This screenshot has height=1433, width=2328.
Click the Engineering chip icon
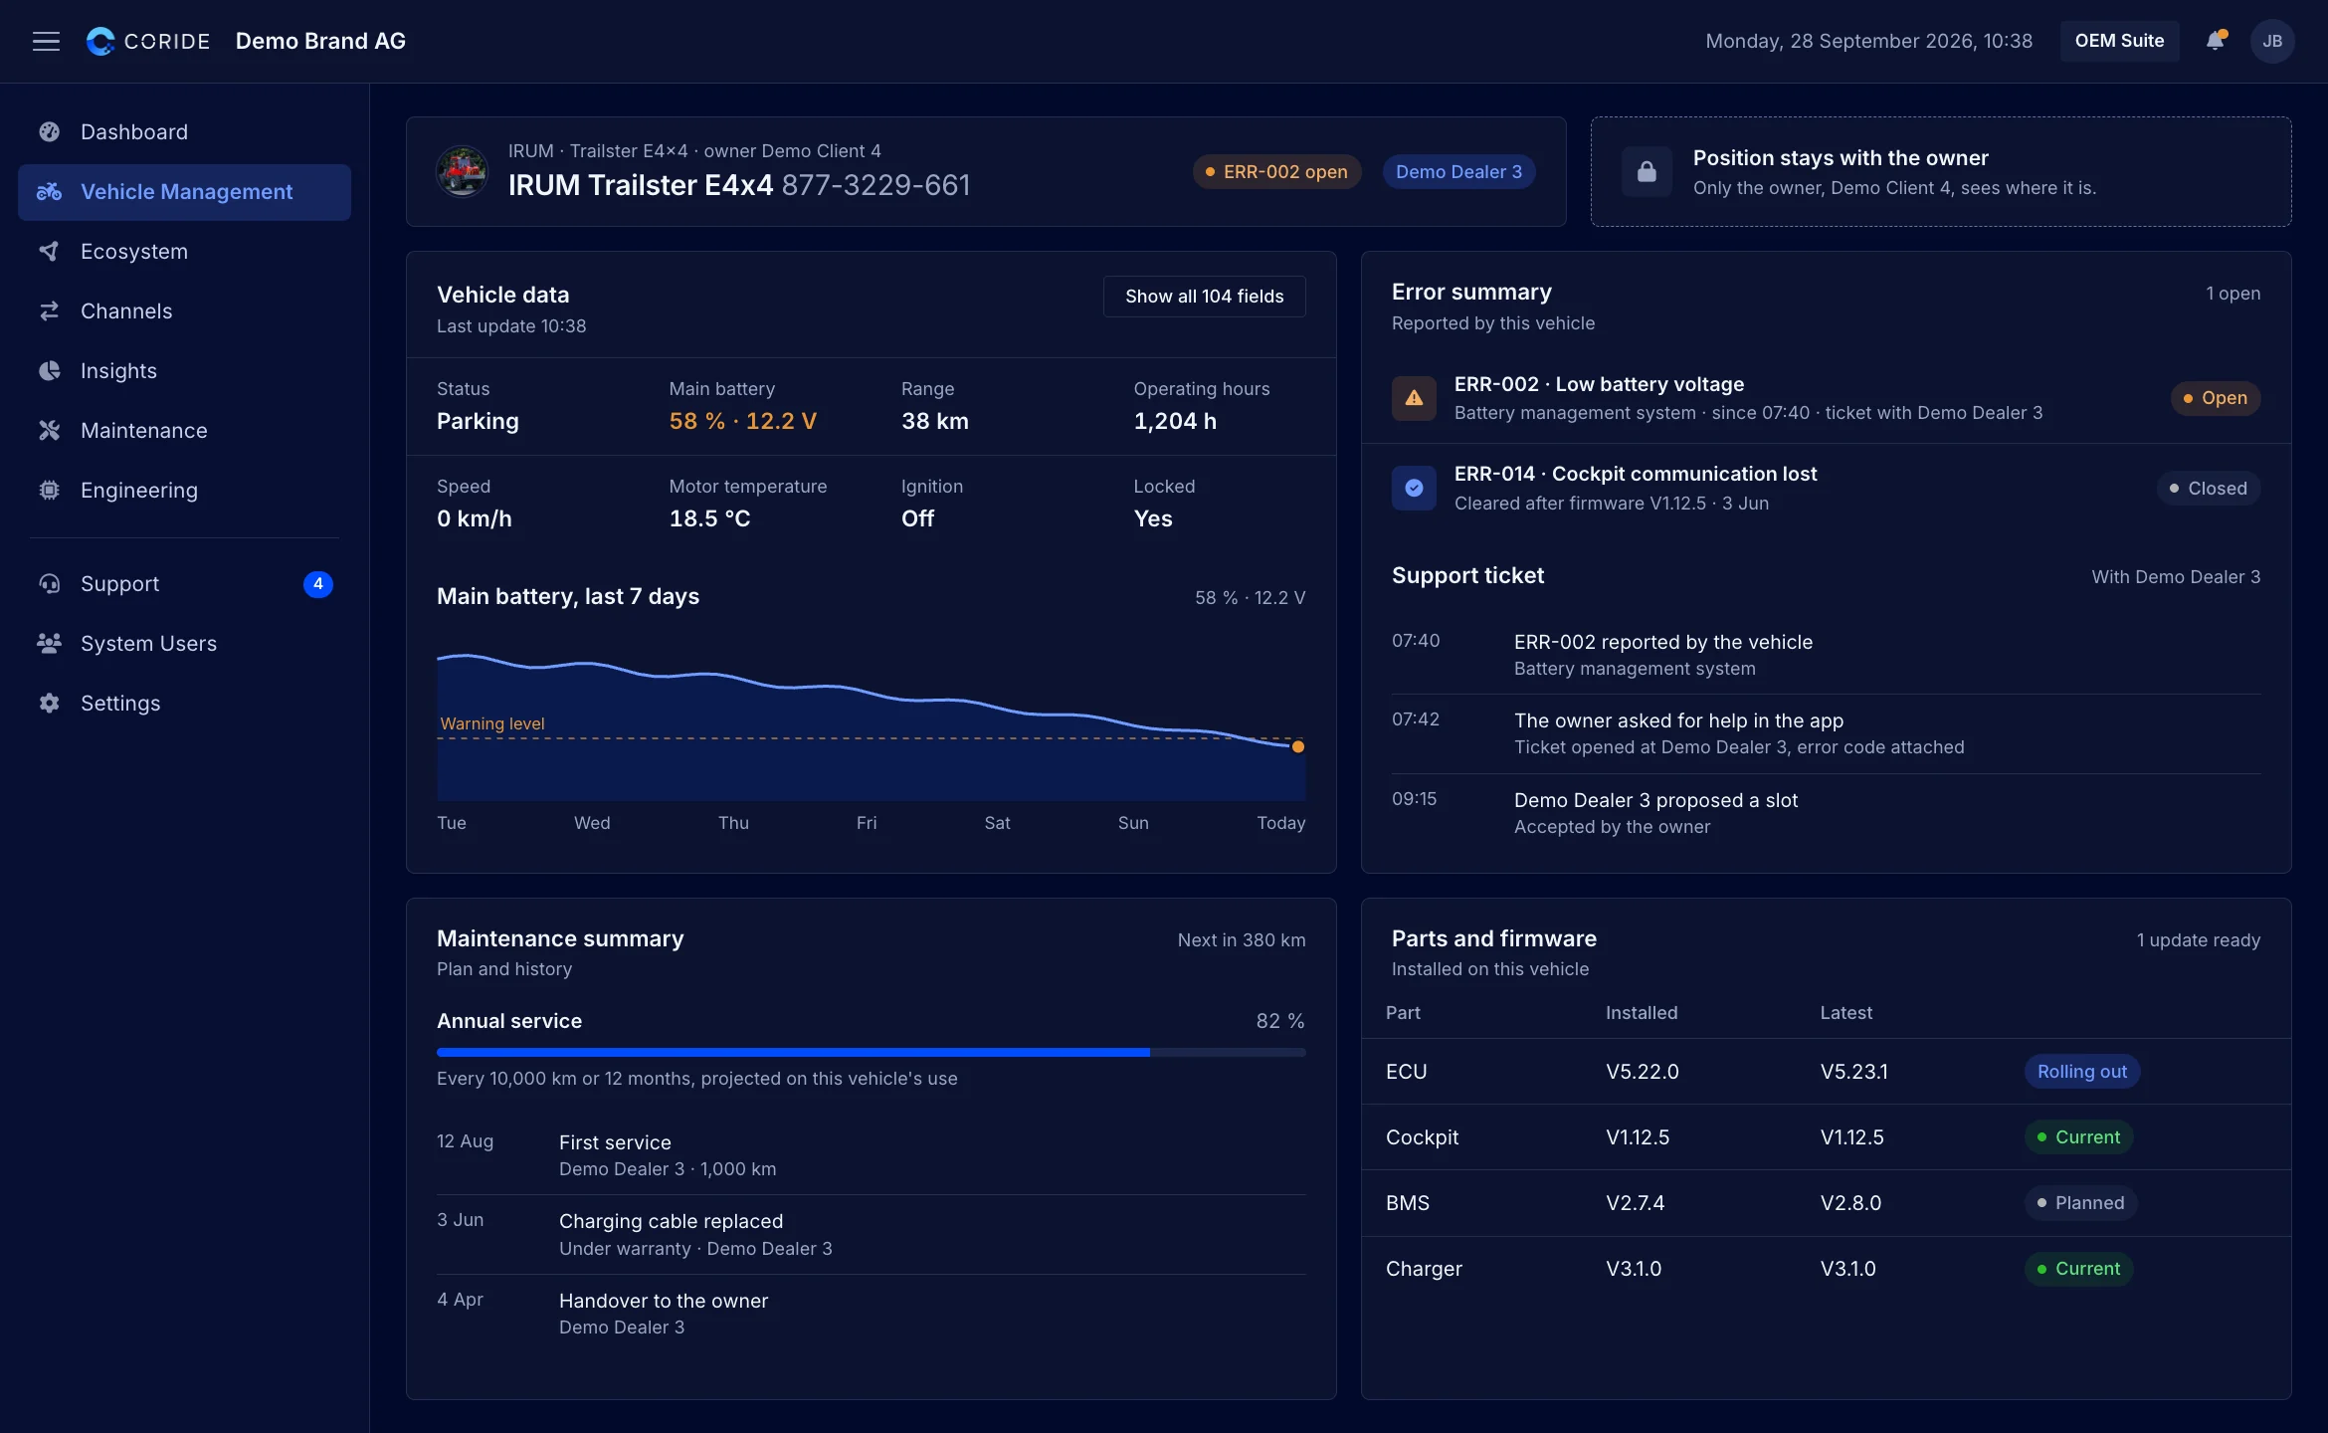click(50, 490)
